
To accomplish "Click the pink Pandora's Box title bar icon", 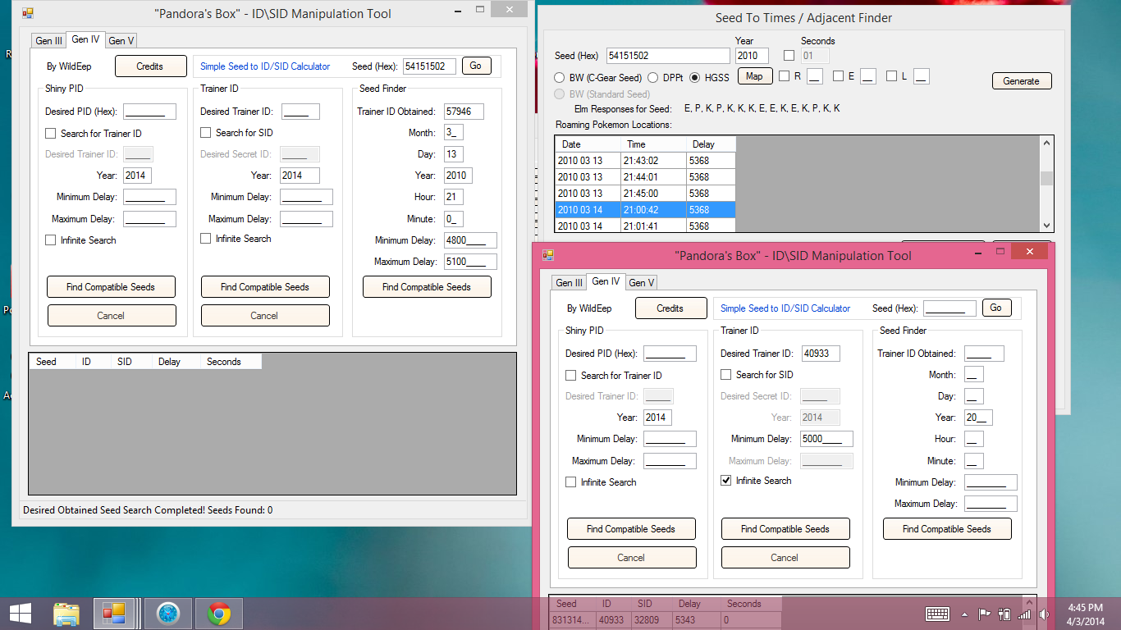I will pos(548,255).
